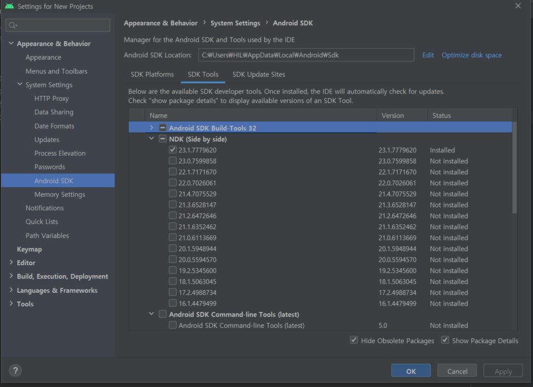Viewport: 533px width, 387px height.
Task: Toggle Hide Obsolete Packages checkbox
Action: [x=354, y=340]
